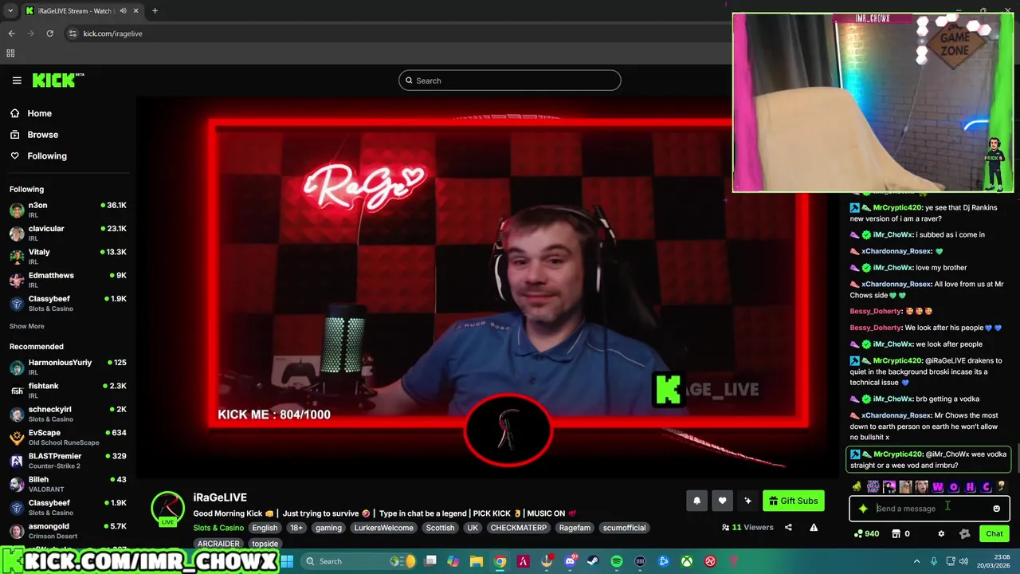
Task: Click the green sparkle icon in message box
Action: pyautogui.click(x=863, y=509)
